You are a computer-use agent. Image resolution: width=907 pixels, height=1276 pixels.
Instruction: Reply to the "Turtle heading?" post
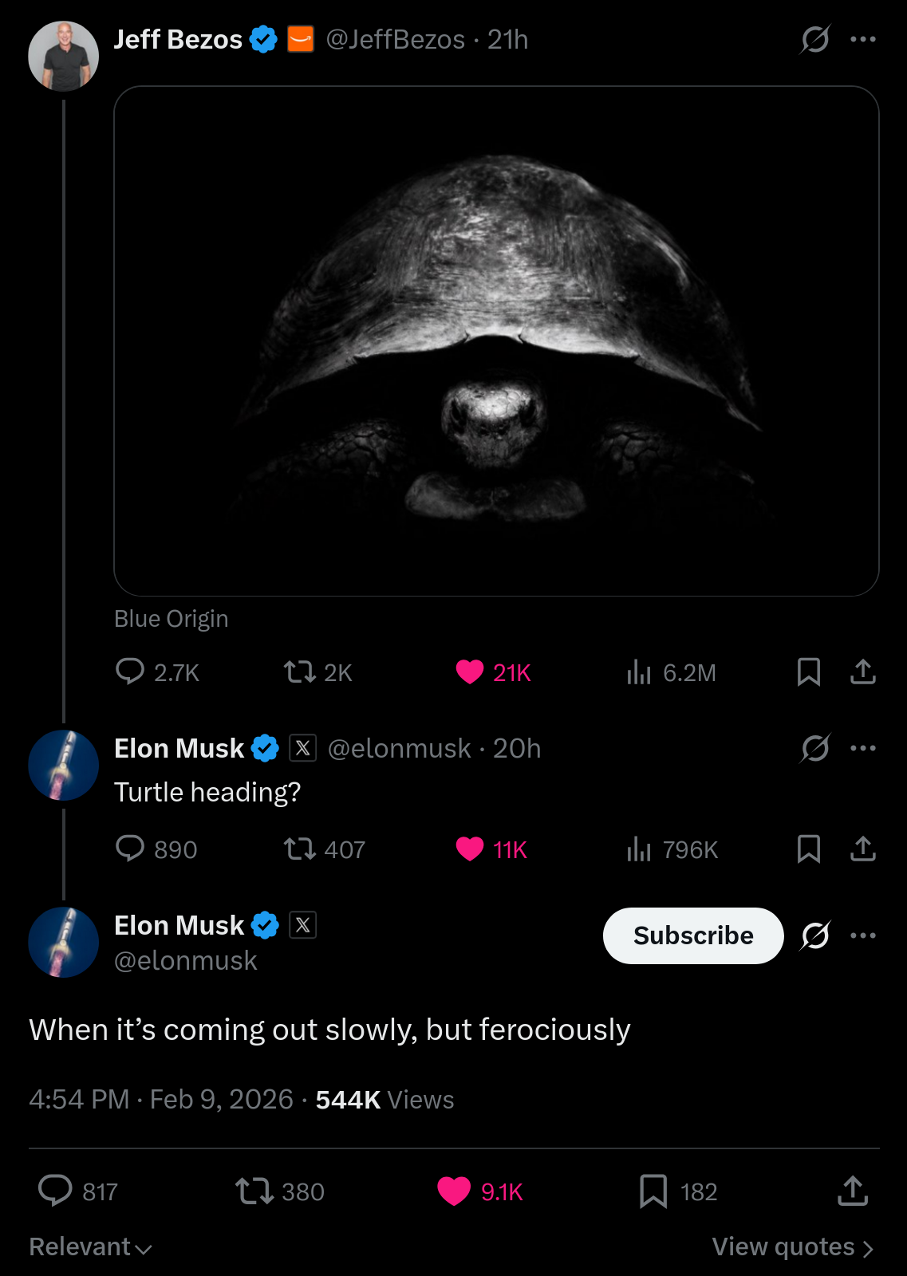click(130, 849)
